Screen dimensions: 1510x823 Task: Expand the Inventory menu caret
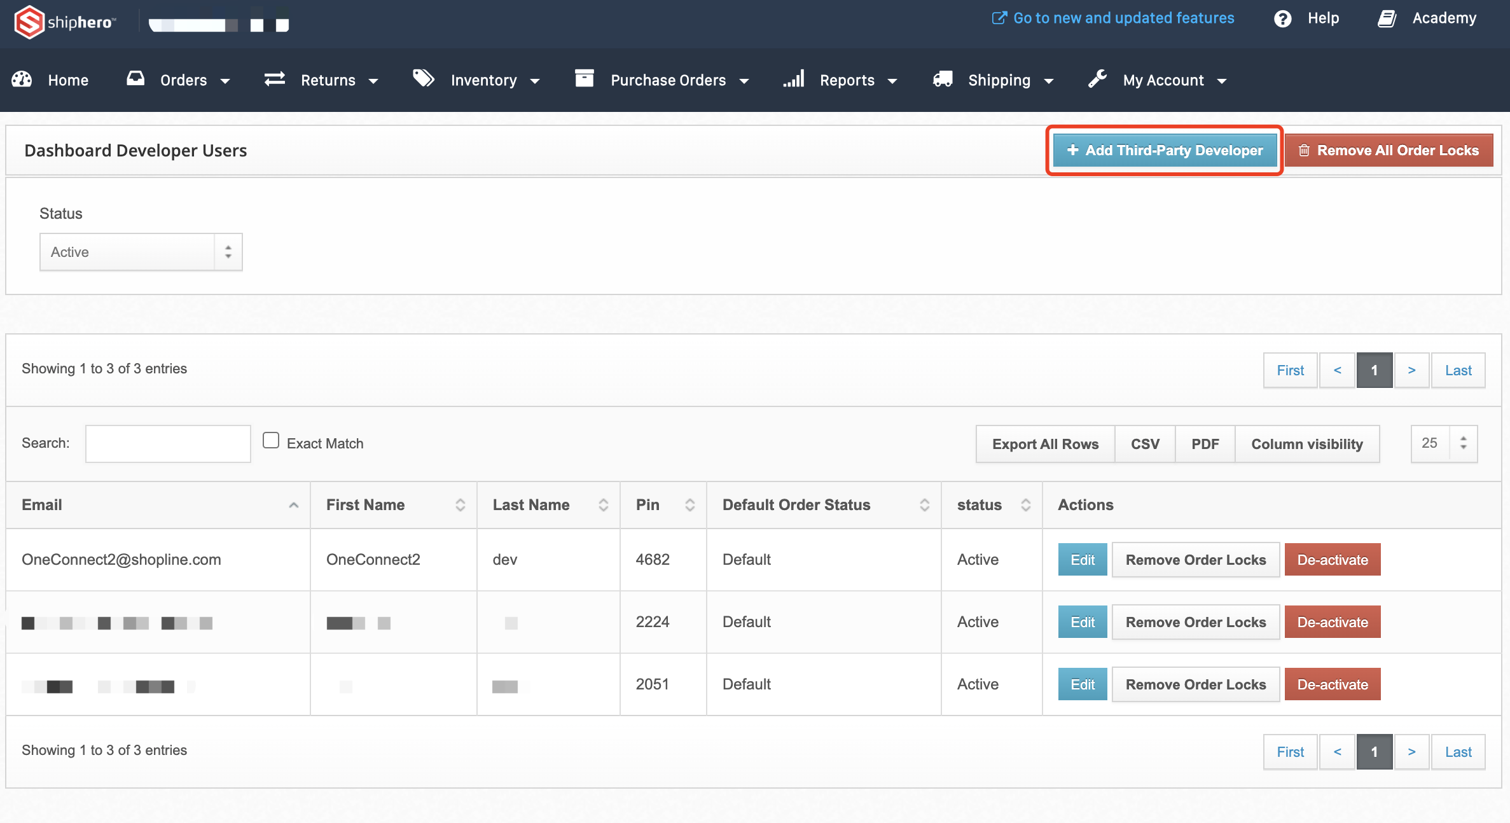(535, 81)
